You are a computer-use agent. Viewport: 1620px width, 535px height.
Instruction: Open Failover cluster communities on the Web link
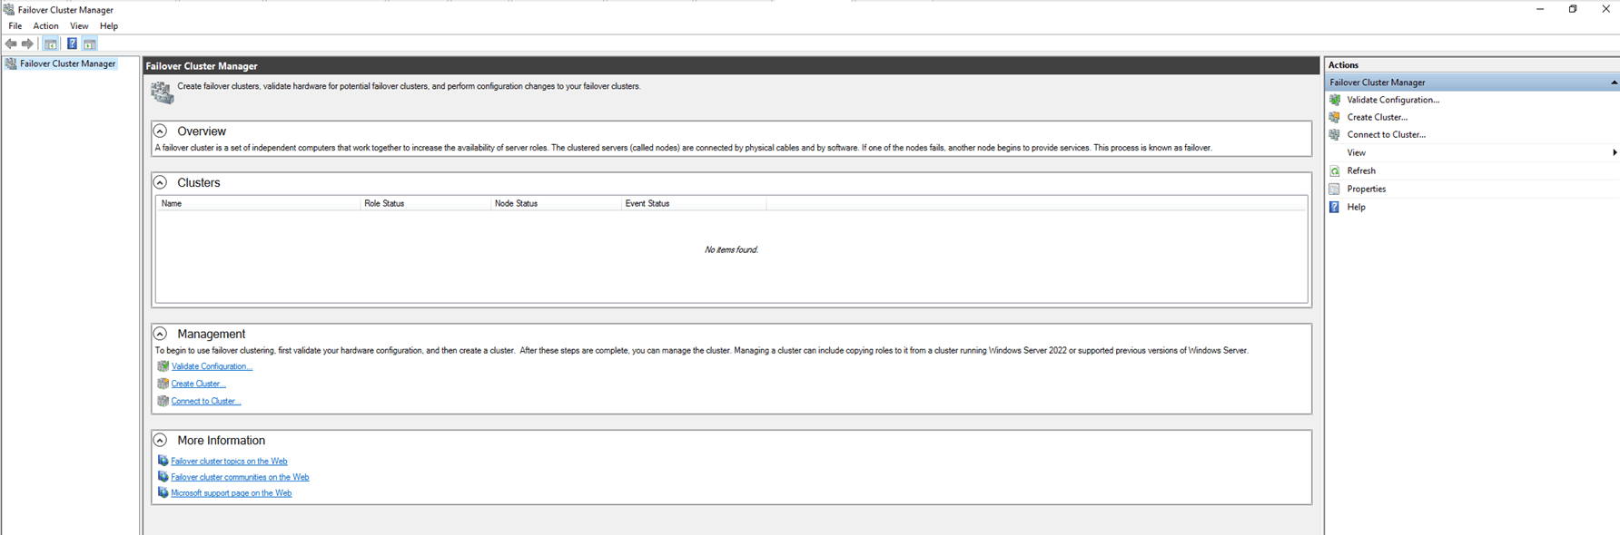click(x=240, y=477)
